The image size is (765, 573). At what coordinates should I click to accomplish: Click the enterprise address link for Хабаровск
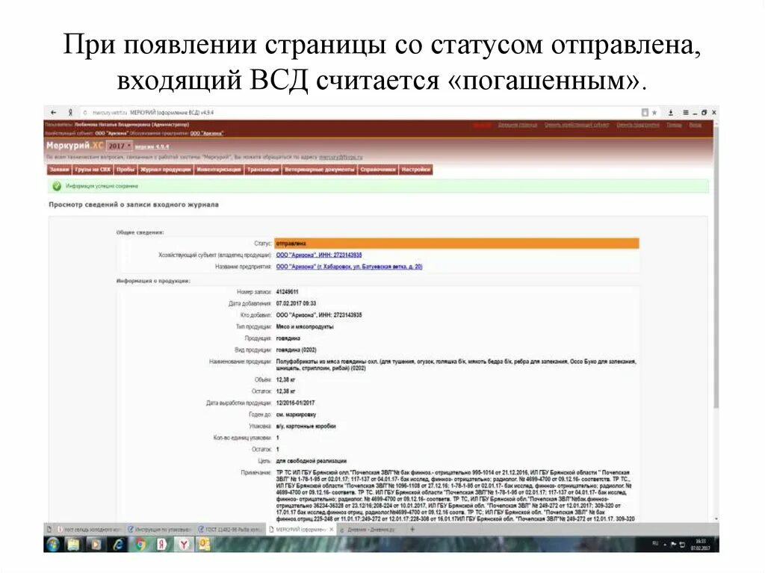(x=350, y=267)
